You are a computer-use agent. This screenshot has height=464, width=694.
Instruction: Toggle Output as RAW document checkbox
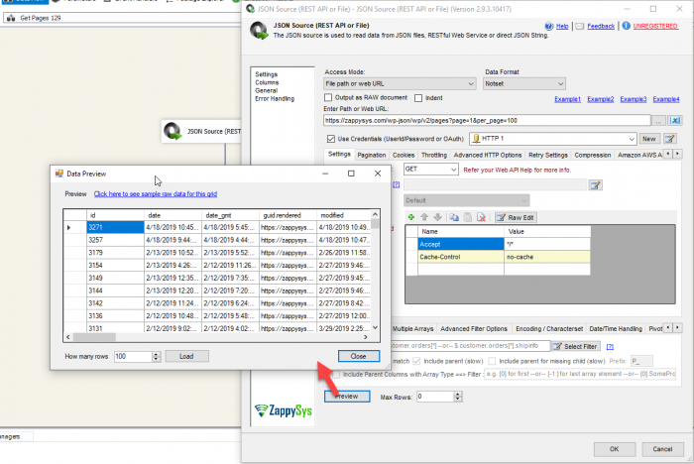click(x=328, y=97)
